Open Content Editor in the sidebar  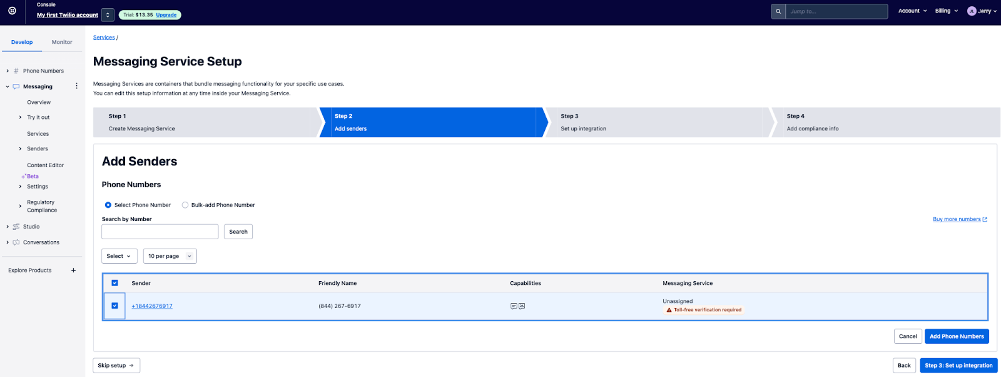pos(45,165)
